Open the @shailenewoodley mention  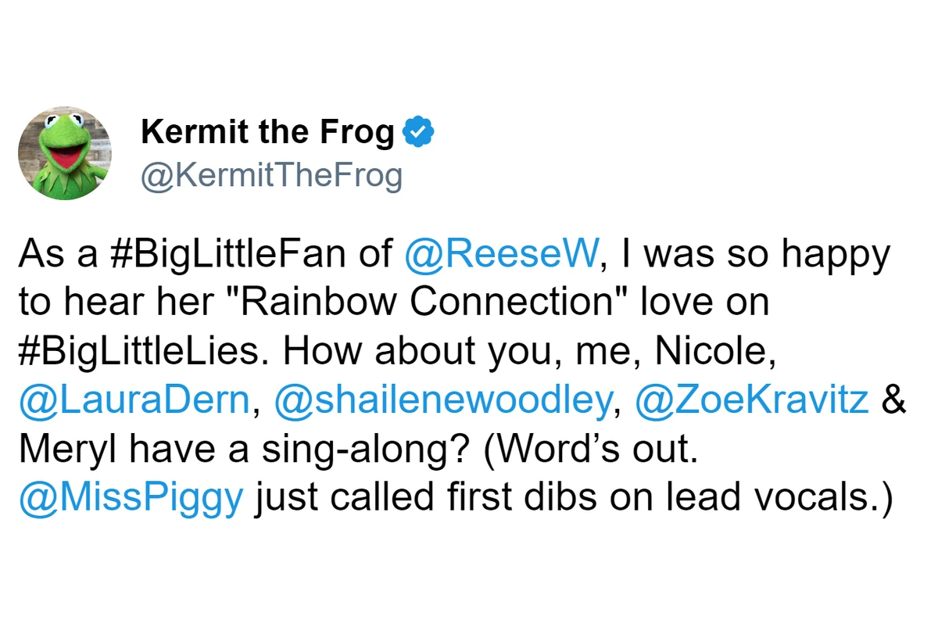click(x=442, y=400)
